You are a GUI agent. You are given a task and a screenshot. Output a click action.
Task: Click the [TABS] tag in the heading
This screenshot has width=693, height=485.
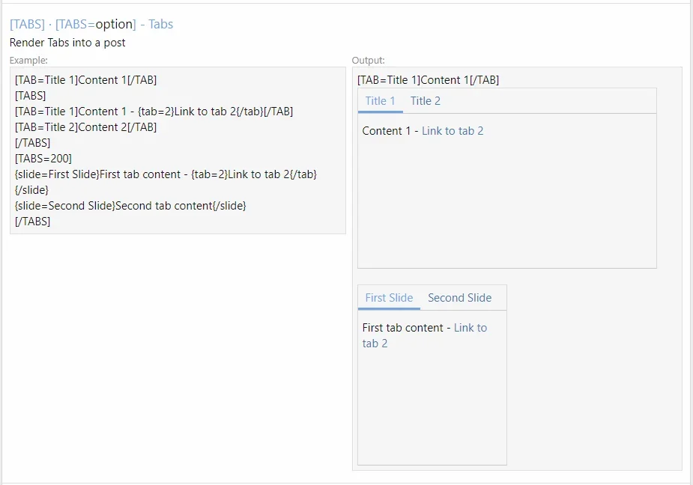click(x=27, y=24)
